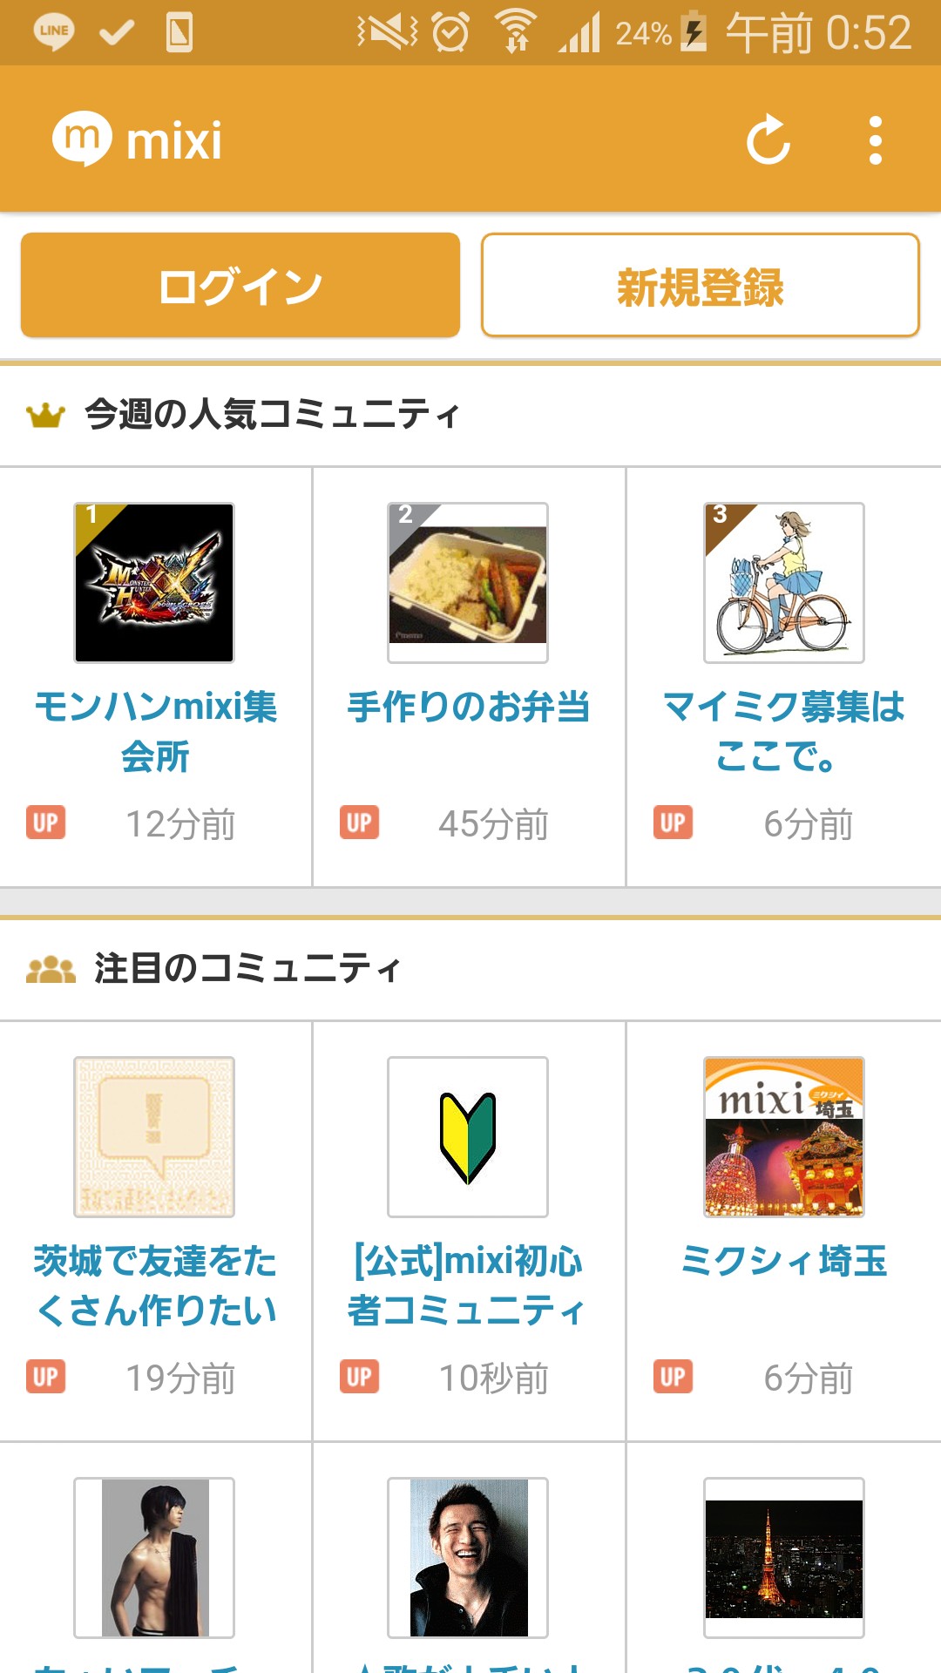Tap the Tokyo Tower night view thumbnail
The height and width of the screenshot is (1673, 941).
784,1558
